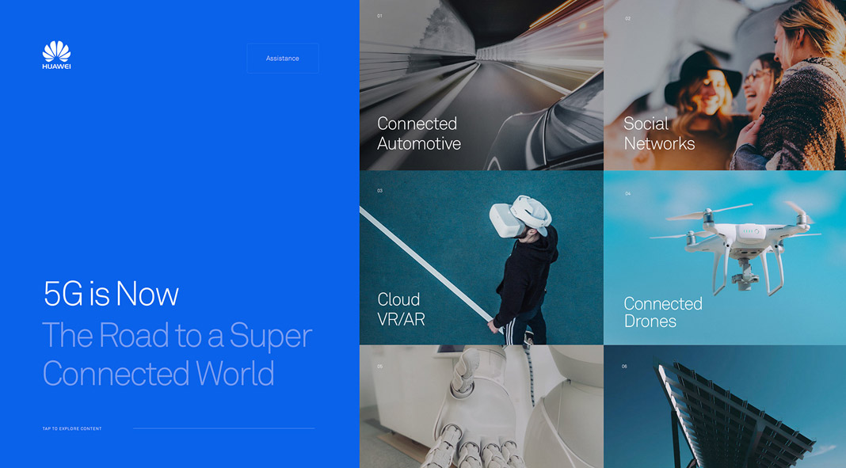Click the 06 number label on the last tile
Image resolution: width=846 pixels, height=468 pixels.
(x=624, y=367)
